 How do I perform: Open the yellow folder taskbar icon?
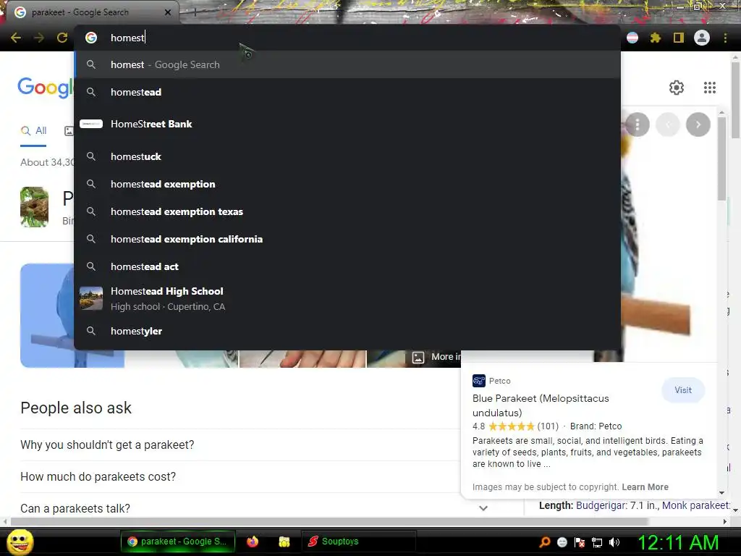(284, 542)
